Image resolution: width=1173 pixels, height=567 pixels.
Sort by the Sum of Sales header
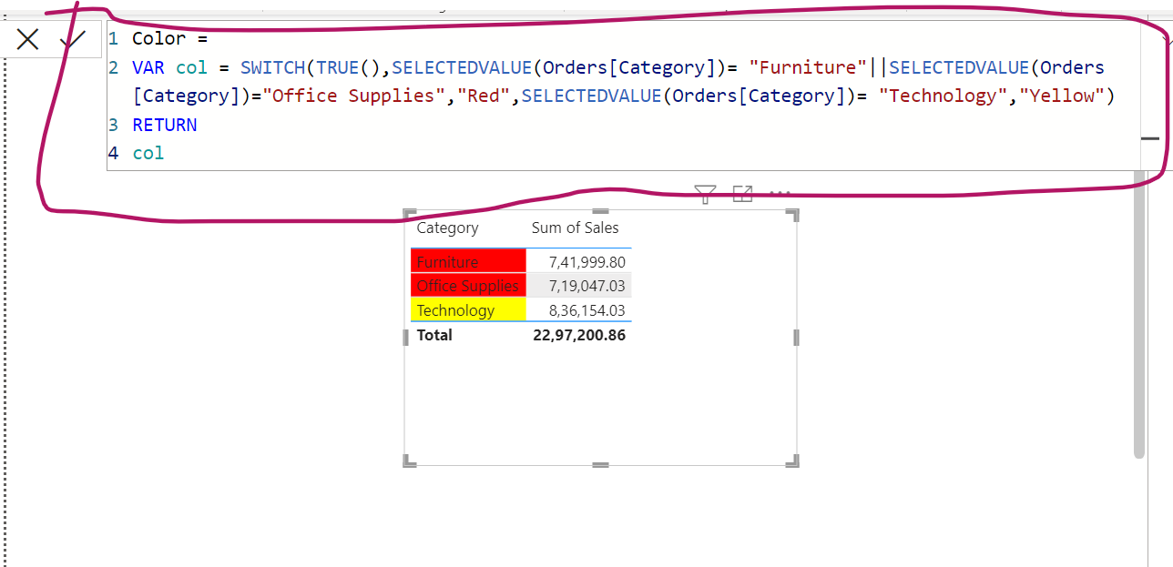pos(575,228)
